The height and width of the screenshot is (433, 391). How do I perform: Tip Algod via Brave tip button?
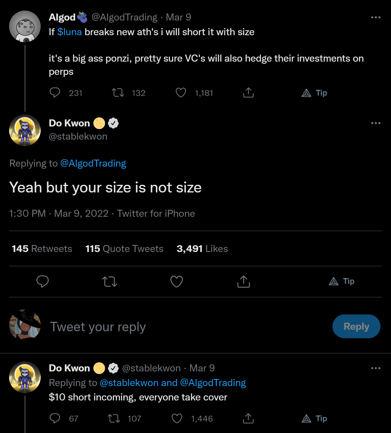pyautogui.click(x=314, y=93)
